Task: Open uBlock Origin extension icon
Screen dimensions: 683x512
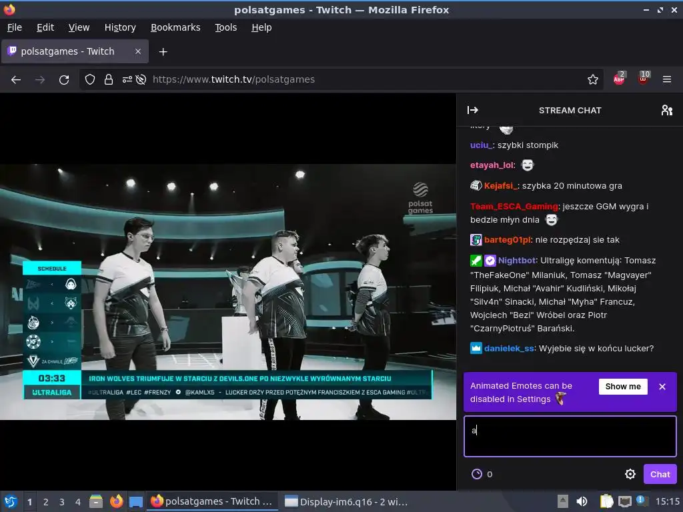Action: point(644,79)
